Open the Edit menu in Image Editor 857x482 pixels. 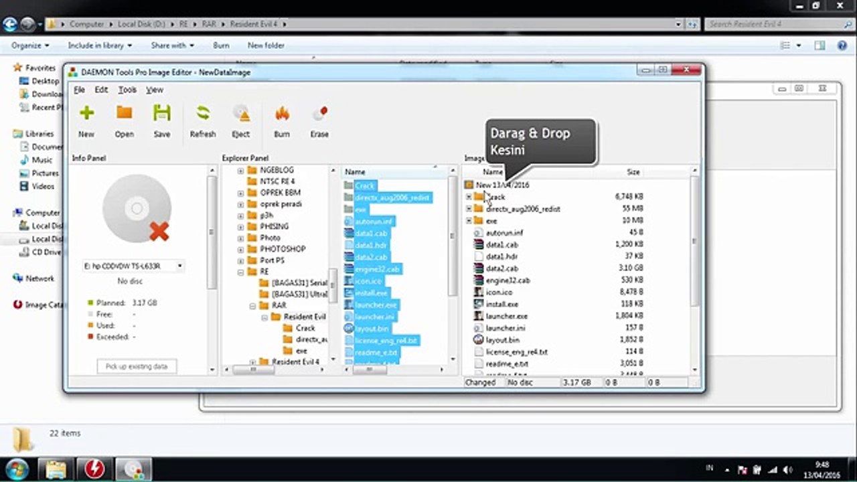tap(101, 90)
